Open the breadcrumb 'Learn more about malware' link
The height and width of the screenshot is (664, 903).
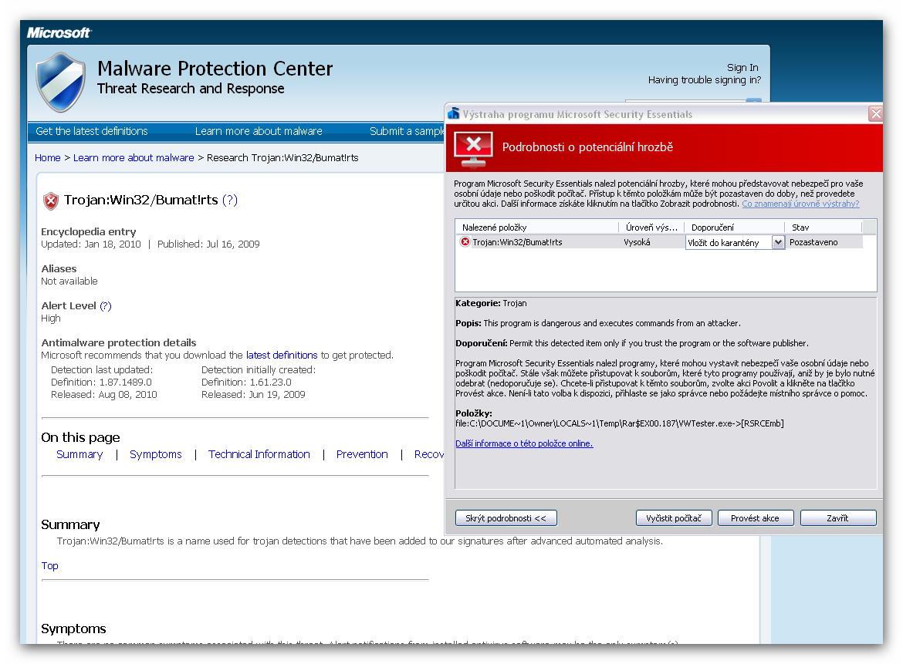[x=134, y=157]
